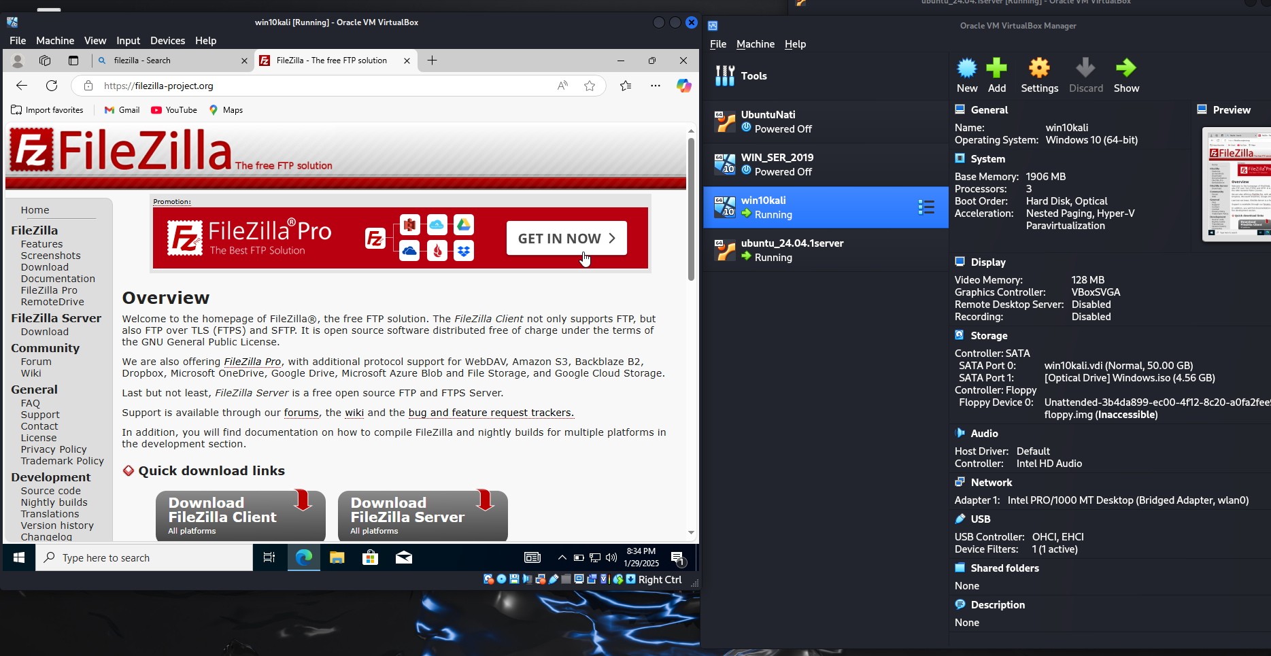Click USB indicator in VM status bar

tap(554, 579)
